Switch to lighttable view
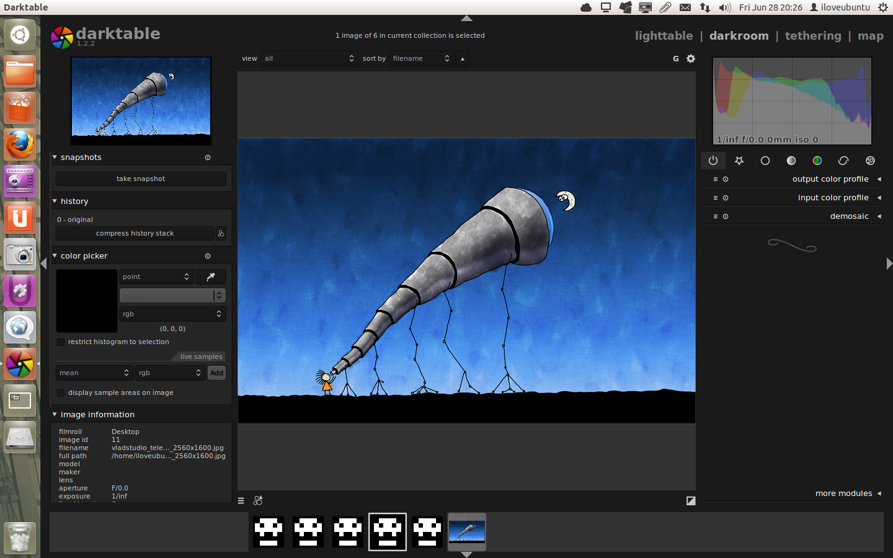Viewport: 893px width, 558px height. click(x=664, y=36)
